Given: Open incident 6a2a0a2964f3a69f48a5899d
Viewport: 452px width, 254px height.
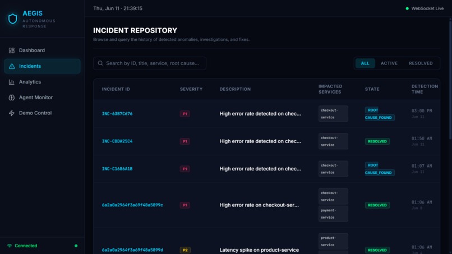Looking at the screenshot, I should (132, 250).
